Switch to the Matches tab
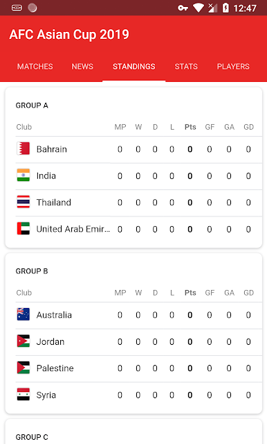267x444 pixels. pos(35,67)
